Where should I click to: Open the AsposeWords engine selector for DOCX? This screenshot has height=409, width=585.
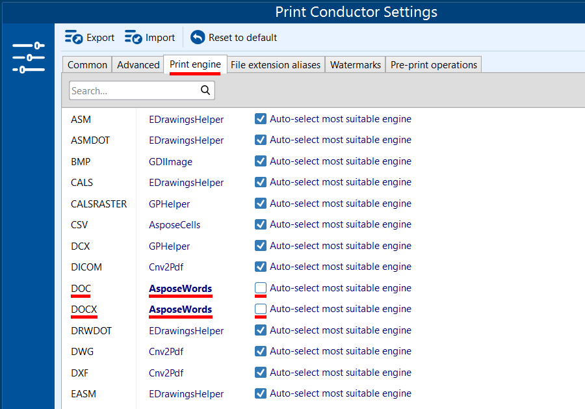[x=180, y=310]
